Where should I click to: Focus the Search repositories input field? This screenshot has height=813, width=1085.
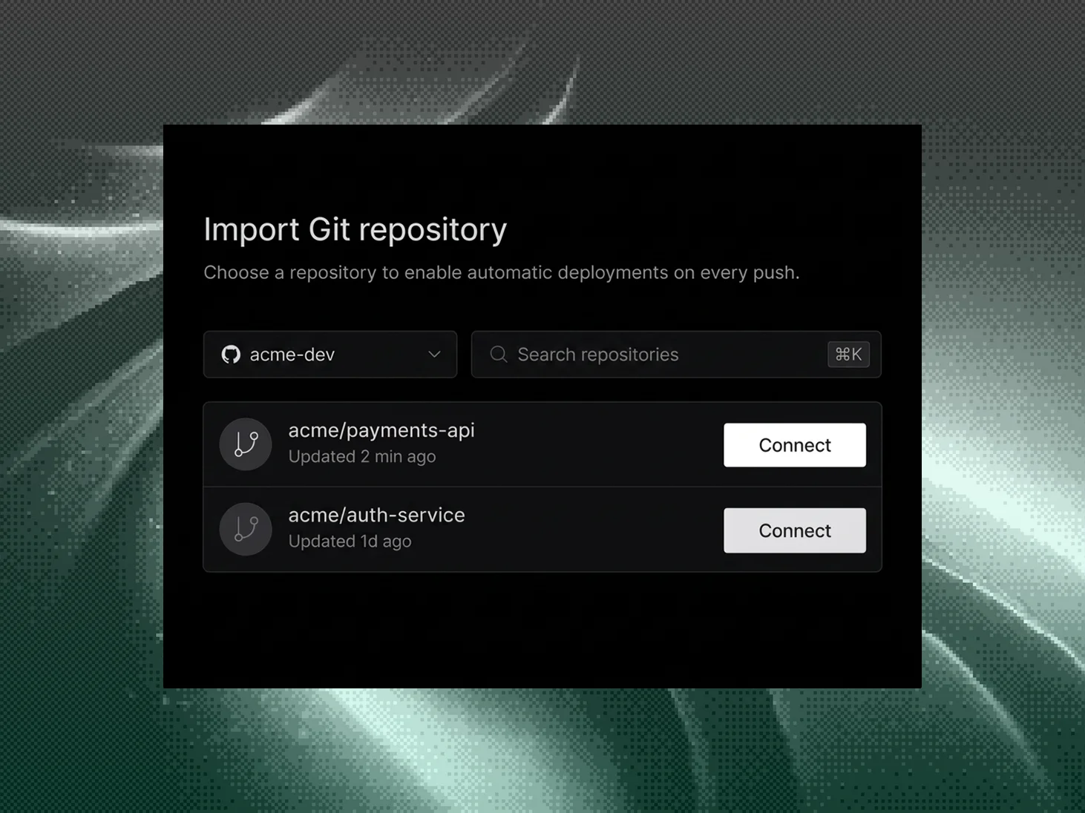click(676, 355)
